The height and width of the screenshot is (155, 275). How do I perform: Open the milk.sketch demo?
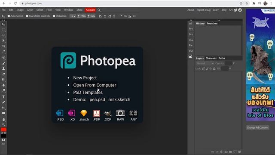(119, 99)
